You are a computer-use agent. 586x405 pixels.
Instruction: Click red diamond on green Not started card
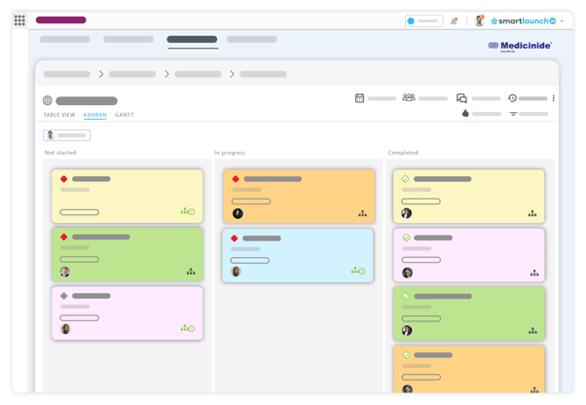[64, 237]
